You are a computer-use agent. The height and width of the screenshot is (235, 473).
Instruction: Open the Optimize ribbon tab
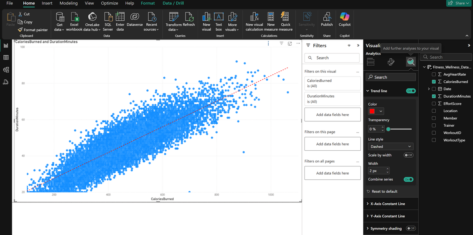pos(109,3)
